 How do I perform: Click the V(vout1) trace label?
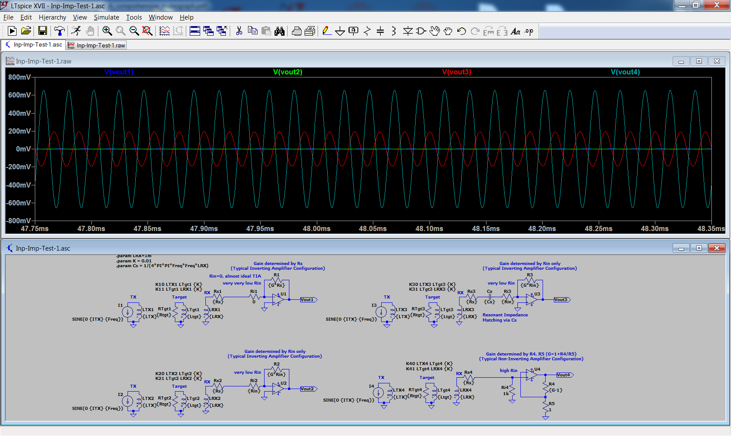coord(119,72)
